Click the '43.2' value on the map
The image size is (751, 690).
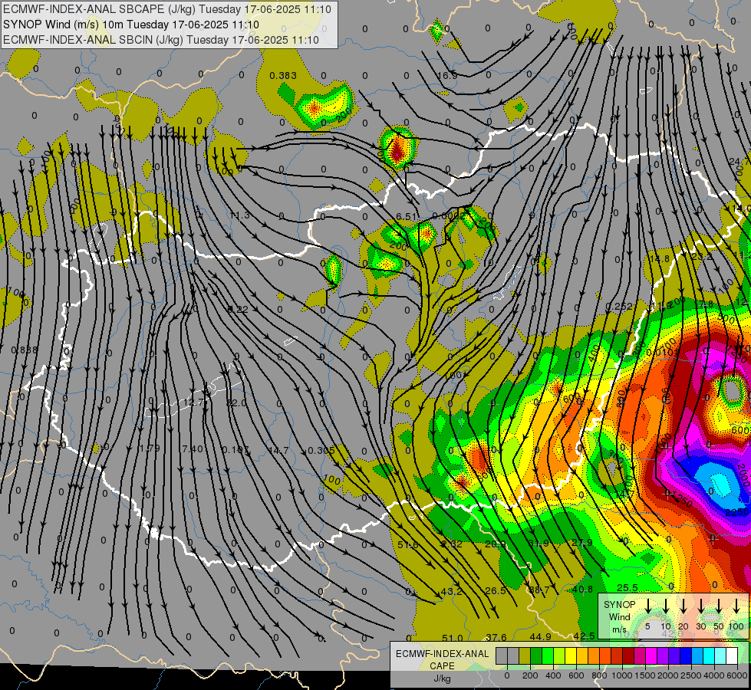(452, 591)
